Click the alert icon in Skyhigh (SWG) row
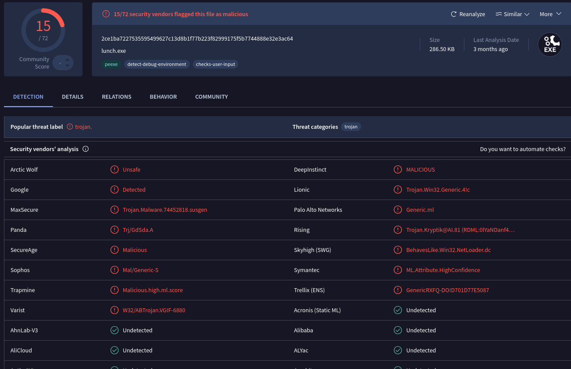This screenshot has width=571, height=369. click(398, 250)
